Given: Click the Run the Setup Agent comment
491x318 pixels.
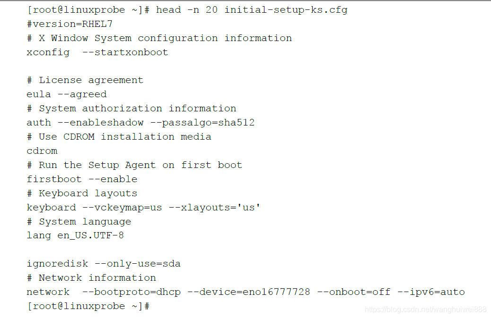Looking at the screenshot, I should coord(135,165).
